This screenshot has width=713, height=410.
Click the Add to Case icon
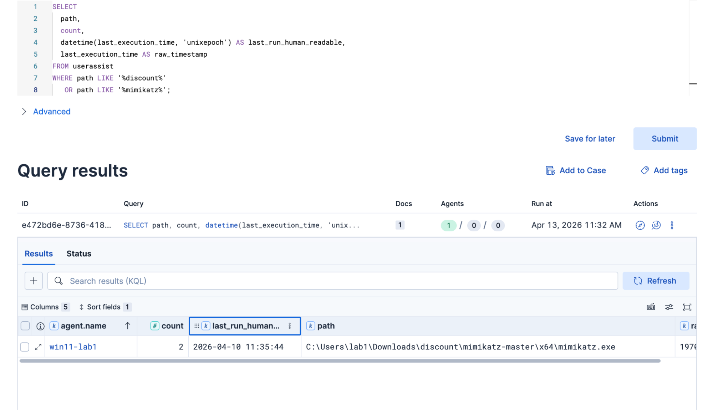coord(550,170)
